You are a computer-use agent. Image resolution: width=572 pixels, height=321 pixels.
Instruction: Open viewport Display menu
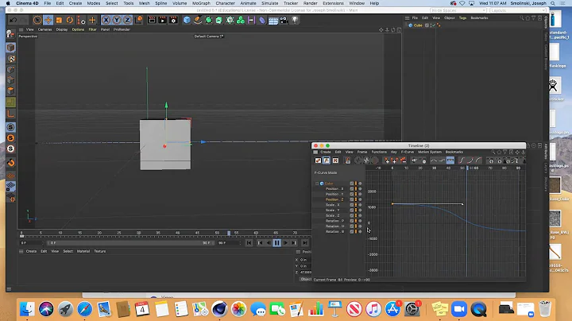(x=62, y=29)
